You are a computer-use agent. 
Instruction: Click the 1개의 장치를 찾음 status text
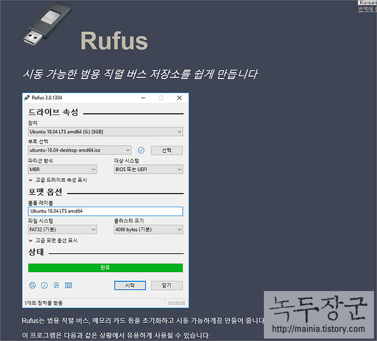[44, 303]
